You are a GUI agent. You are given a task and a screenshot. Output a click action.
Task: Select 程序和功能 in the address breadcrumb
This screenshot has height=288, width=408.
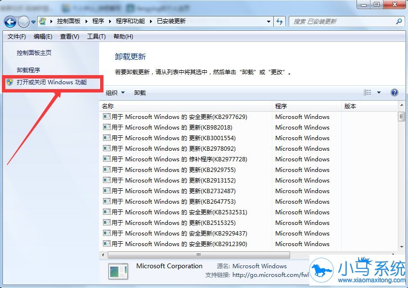pyautogui.click(x=130, y=21)
